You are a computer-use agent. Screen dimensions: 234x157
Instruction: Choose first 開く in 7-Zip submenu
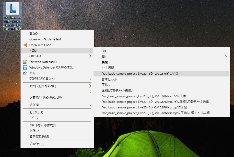[161, 51]
